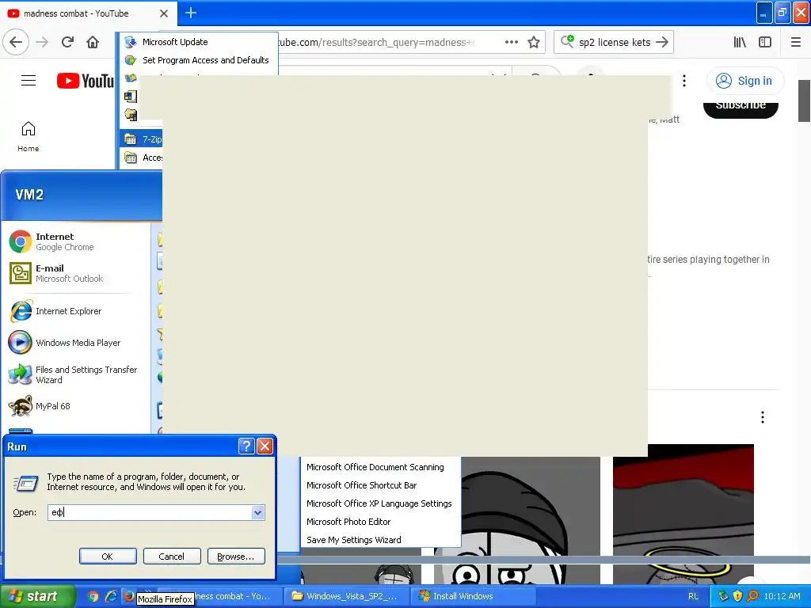Launch Internet Explorer from Quick Launch bar
Viewport: 811px width, 608px height.
[x=111, y=596]
